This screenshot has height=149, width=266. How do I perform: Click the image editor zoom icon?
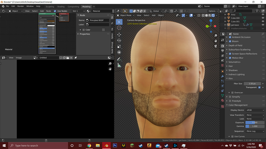pos(110,64)
